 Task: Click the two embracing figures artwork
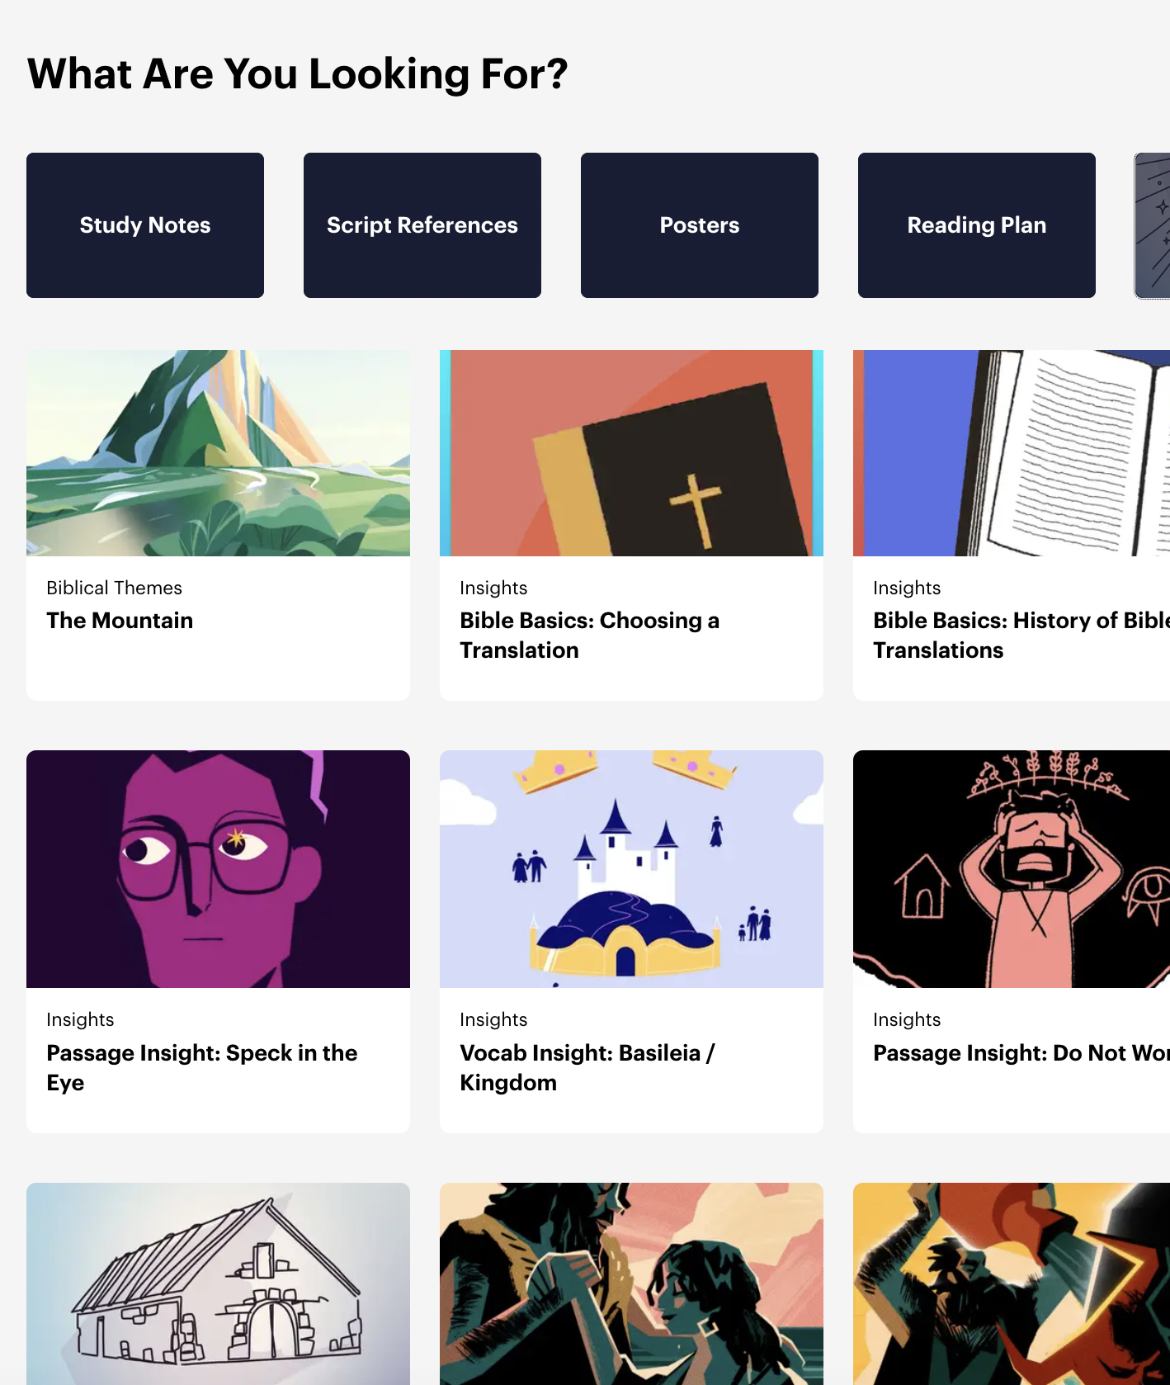[x=631, y=1283]
